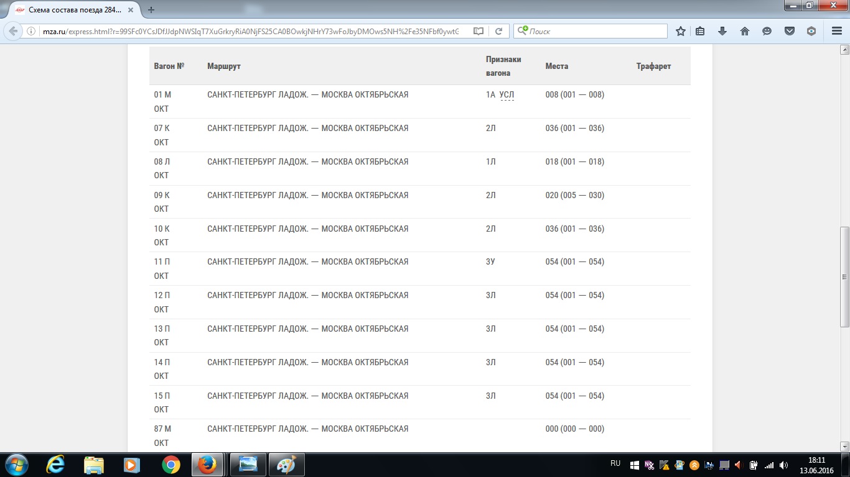Screen dimensions: 850x477
Task: Switch input language via RU indicator
Action: pyautogui.click(x=615, y=463)
